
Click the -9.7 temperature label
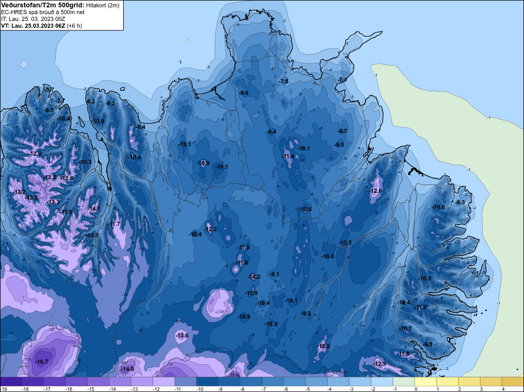[343, 132]
